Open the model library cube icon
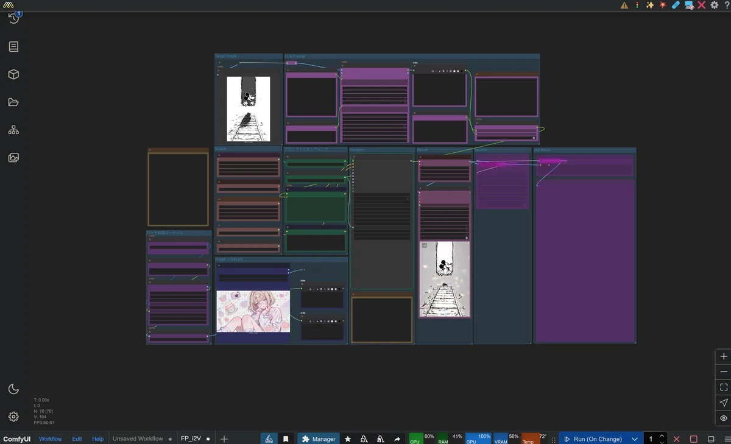Screen dimensions: 731x444 point(13,74)
